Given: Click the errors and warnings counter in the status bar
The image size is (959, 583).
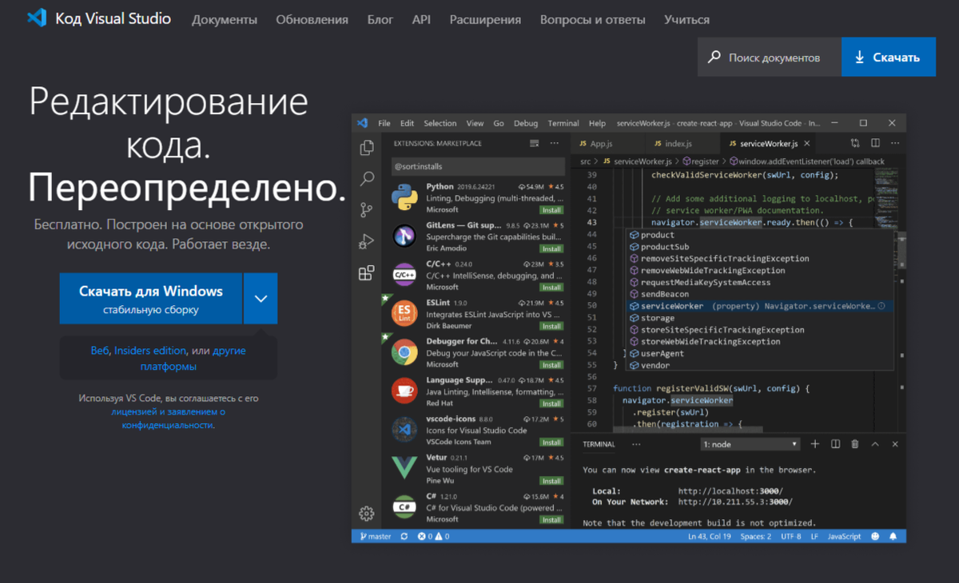Looking at the screenshot, I should [x=432, y=537].
